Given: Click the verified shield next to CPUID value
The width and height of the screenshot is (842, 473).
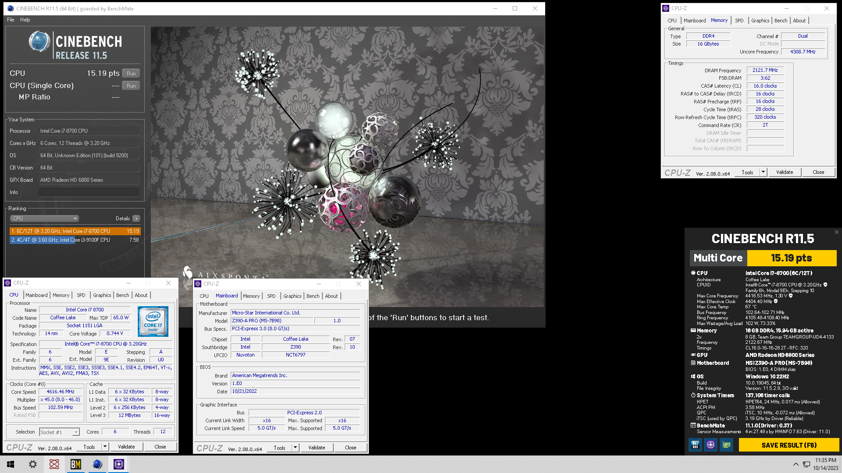Looking at the screenshot, I should tap(825, 285).
